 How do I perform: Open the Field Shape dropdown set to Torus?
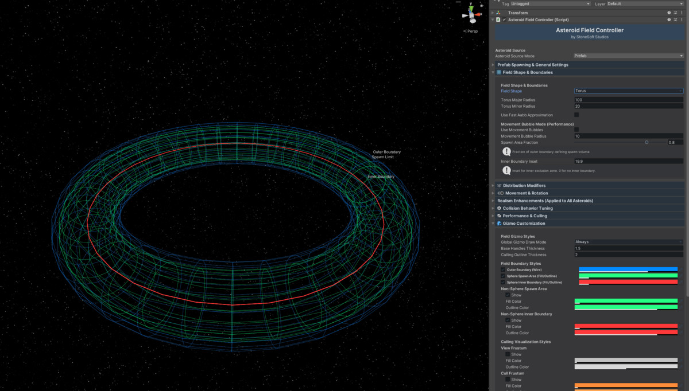click(629, 91)
